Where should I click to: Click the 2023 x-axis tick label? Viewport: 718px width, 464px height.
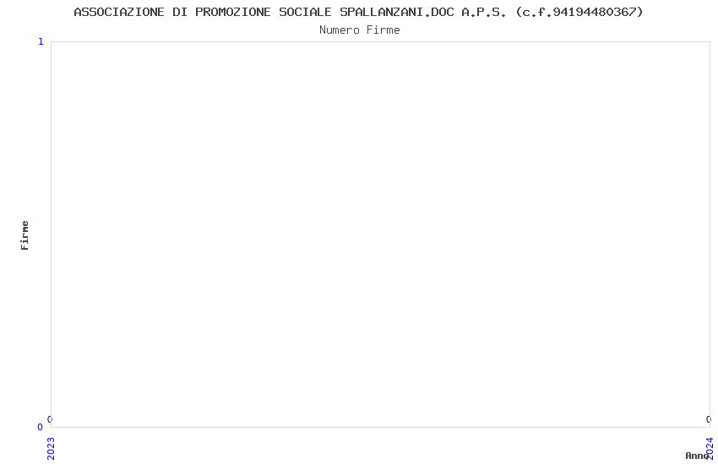tap(51, 449)
